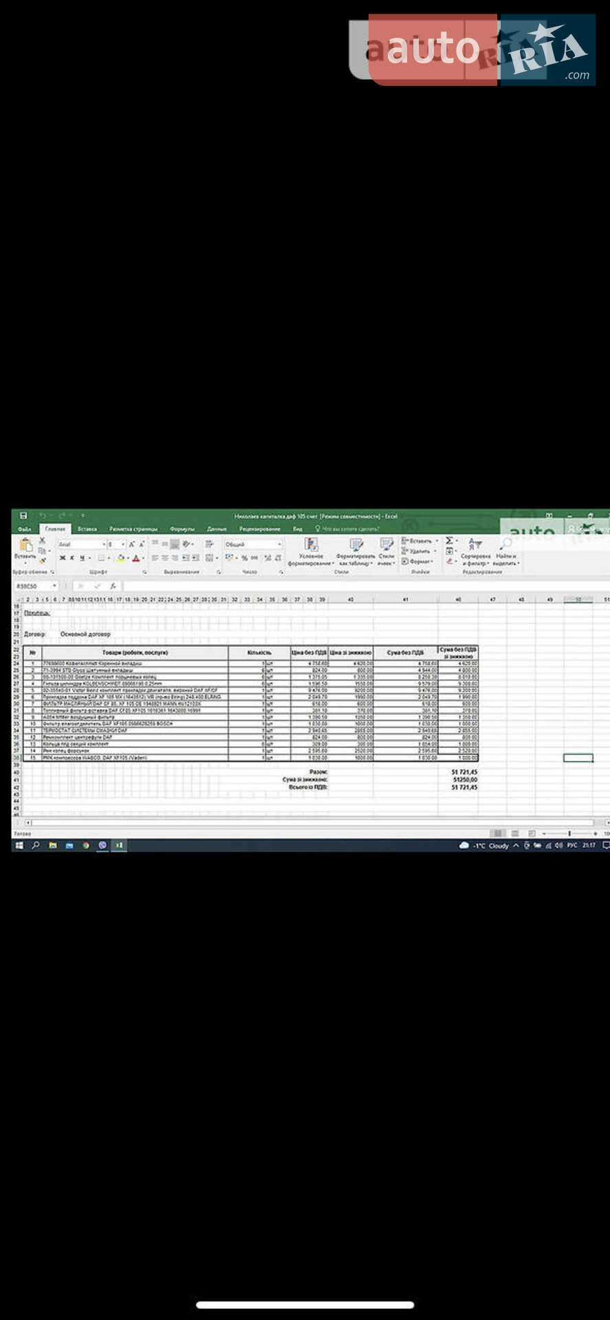Click the Insert Function fx icon
The width and height of the screenshot is (610, 1320).
tap(113, 586)
